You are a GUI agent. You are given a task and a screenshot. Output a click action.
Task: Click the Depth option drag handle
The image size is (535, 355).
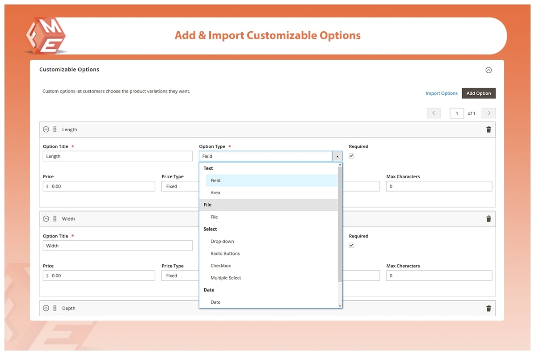click(x=55, y=308)
